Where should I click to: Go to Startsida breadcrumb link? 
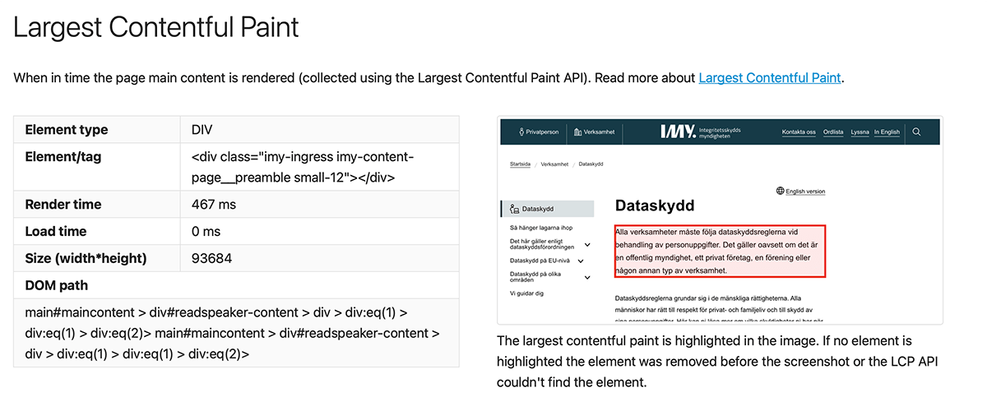click(520, 164)
